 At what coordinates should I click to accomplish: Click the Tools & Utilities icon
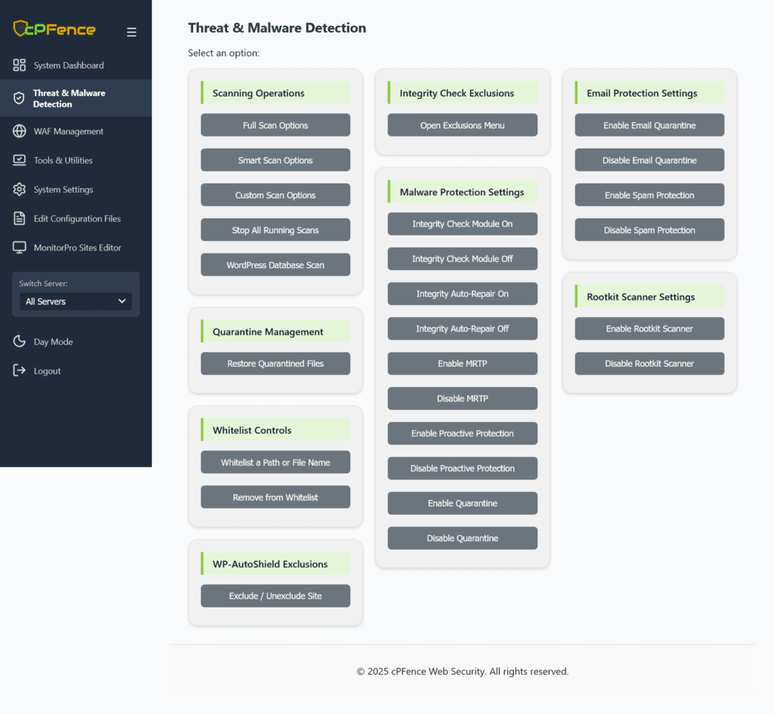[x=20, y=160]
